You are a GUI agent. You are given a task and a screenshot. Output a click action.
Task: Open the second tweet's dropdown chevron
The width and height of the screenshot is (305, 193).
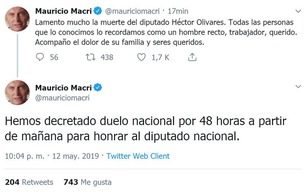click(x=298, y=87)
